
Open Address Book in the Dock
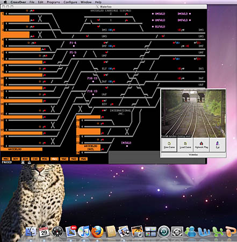(111, 232)
